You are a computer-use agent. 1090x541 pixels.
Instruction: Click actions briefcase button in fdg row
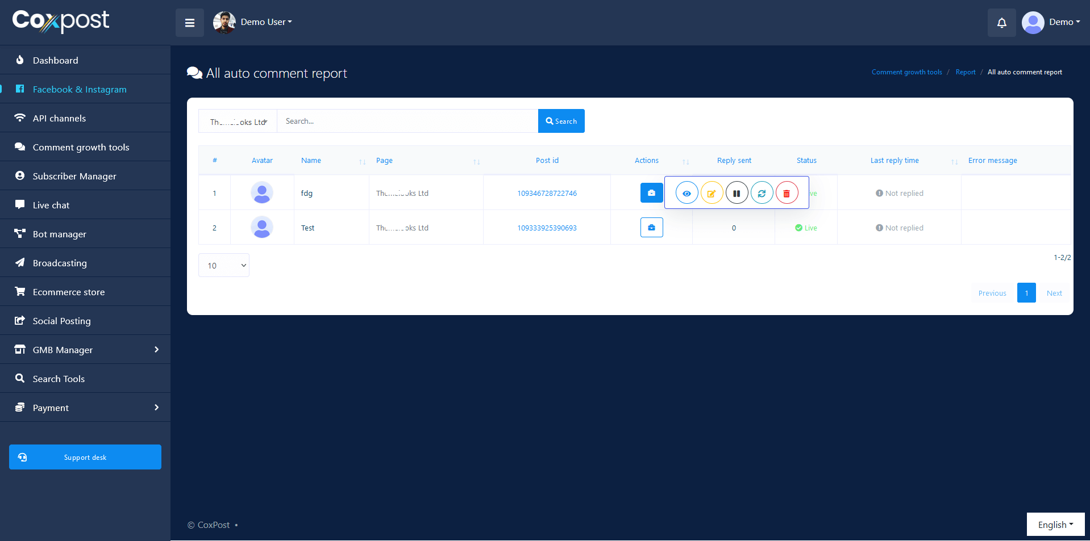[651, 193]
